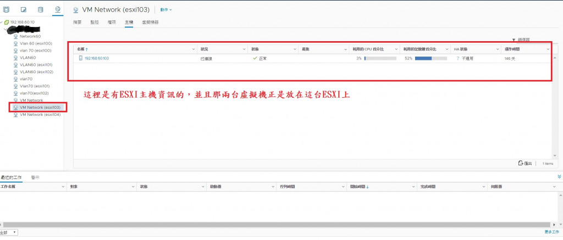The image size is (563, 240).
Task: Open the name column header dropdown
Action: point(194,49)
